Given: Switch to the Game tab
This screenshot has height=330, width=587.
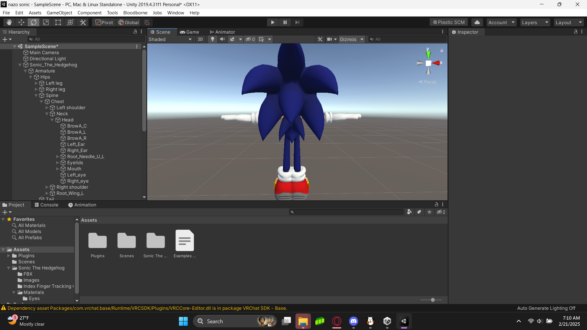Looking at the screenshot, I should pyautogui.click(x=190, y=32).
